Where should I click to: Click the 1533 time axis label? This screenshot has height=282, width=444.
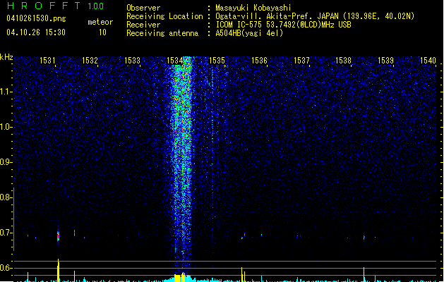tap(132, 60)
